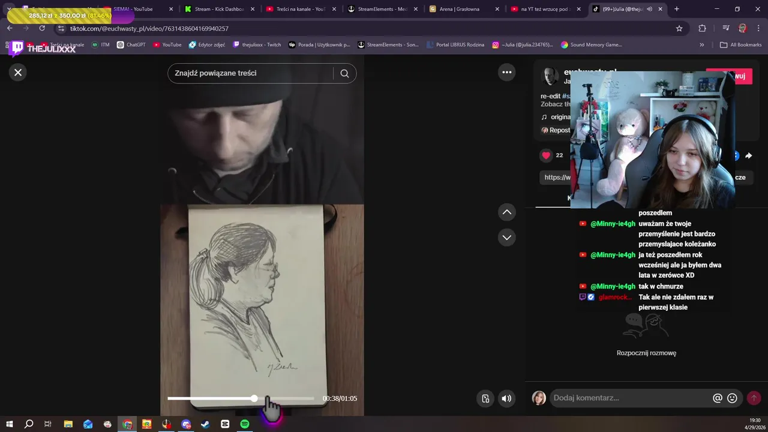Open Outlook mail from taskbar

(88, 424)
